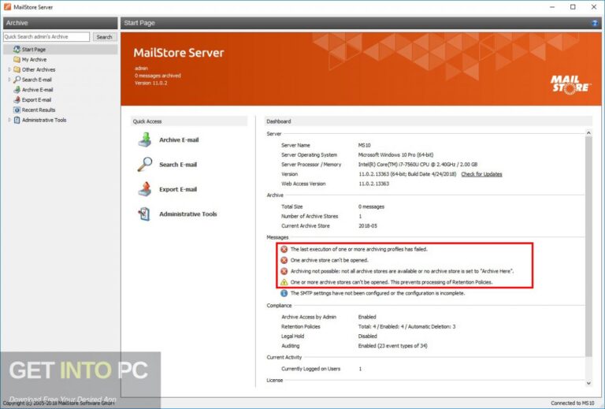Select Other Archives in the tree

point(39,69)
